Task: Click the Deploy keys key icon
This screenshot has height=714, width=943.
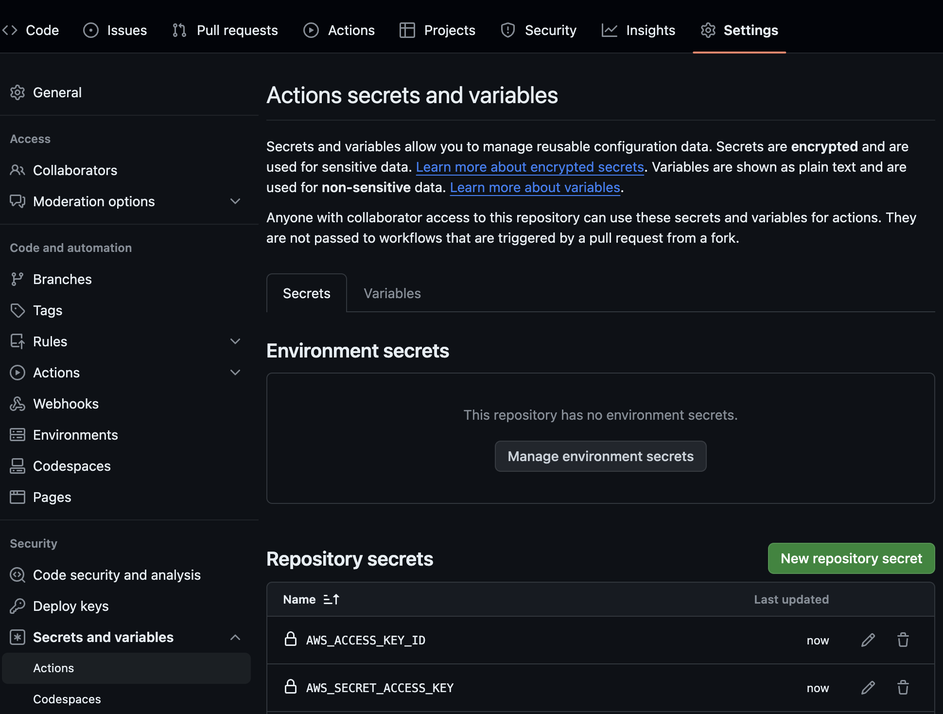Action: coord(17,606)
